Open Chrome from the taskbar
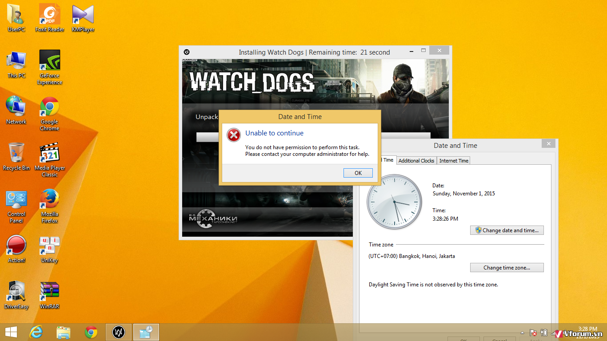The width and height of the screenshot is (607, 341). click(x=91, y=332)
